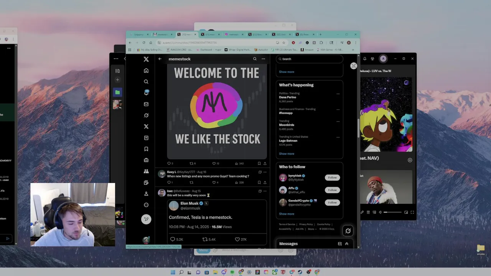Open the Moonbirds trending topic
Image resolution: width=491 pixels, height=276 pixels.
[287, 125]
